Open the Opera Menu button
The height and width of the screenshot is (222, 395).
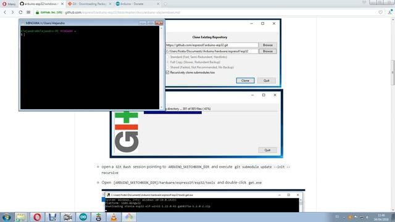tap(9, 4)
